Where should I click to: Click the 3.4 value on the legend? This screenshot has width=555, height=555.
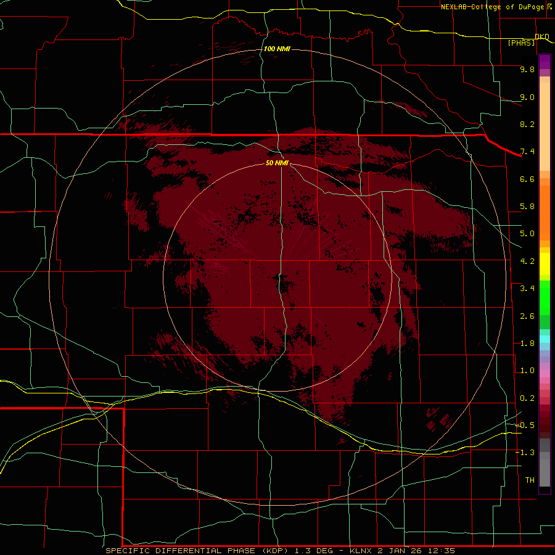pos(527,289)
